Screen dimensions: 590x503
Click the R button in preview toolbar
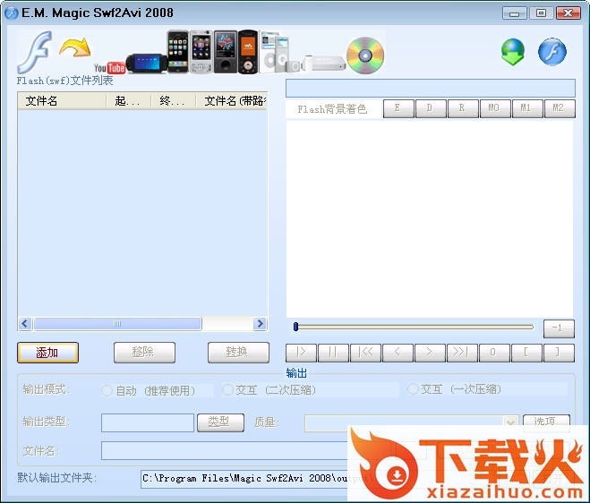[x=463, y=108]
